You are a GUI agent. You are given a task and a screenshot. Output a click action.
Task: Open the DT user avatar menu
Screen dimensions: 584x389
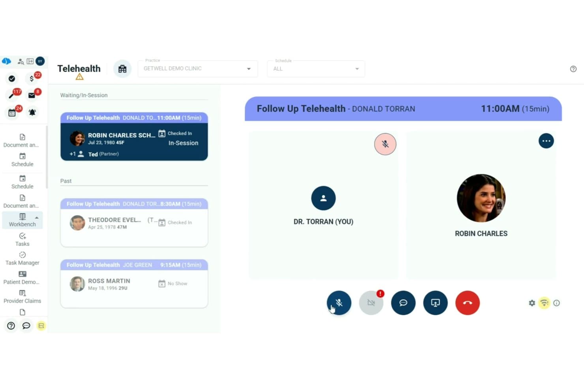coord(40,61)
